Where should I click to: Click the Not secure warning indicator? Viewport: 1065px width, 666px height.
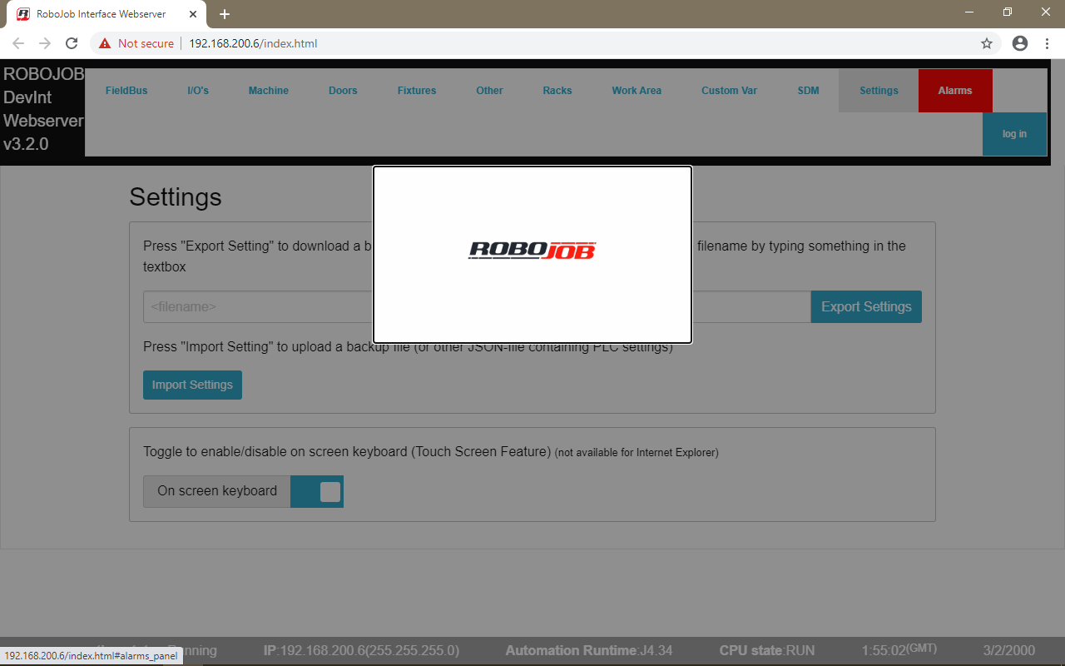point(136,43)
